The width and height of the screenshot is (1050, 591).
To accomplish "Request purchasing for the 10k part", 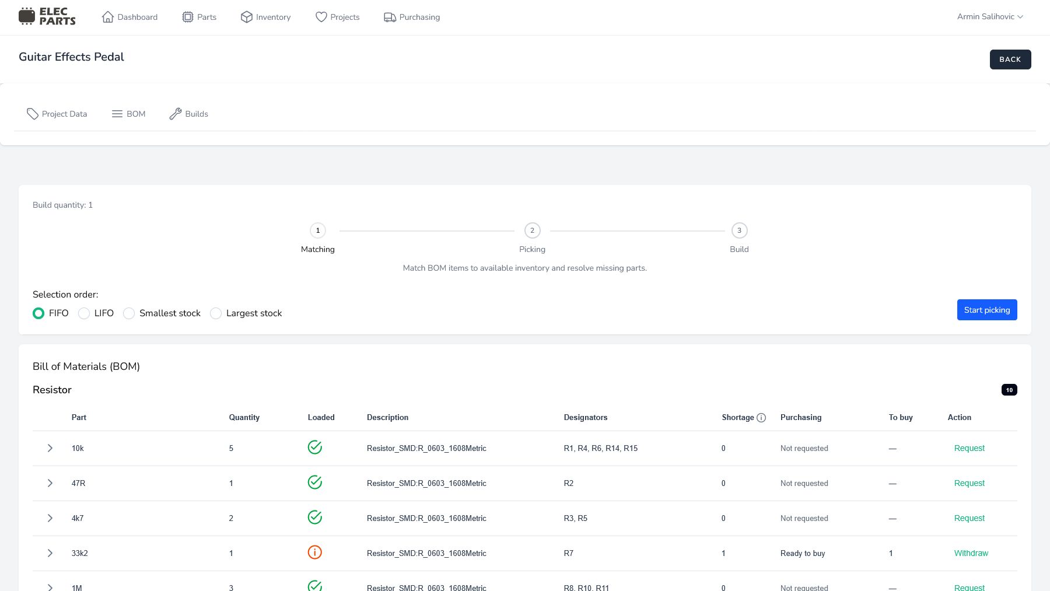I will pyautogui.click(x=969, y=448).
